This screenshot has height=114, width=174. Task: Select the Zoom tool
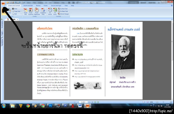[9, 11]
